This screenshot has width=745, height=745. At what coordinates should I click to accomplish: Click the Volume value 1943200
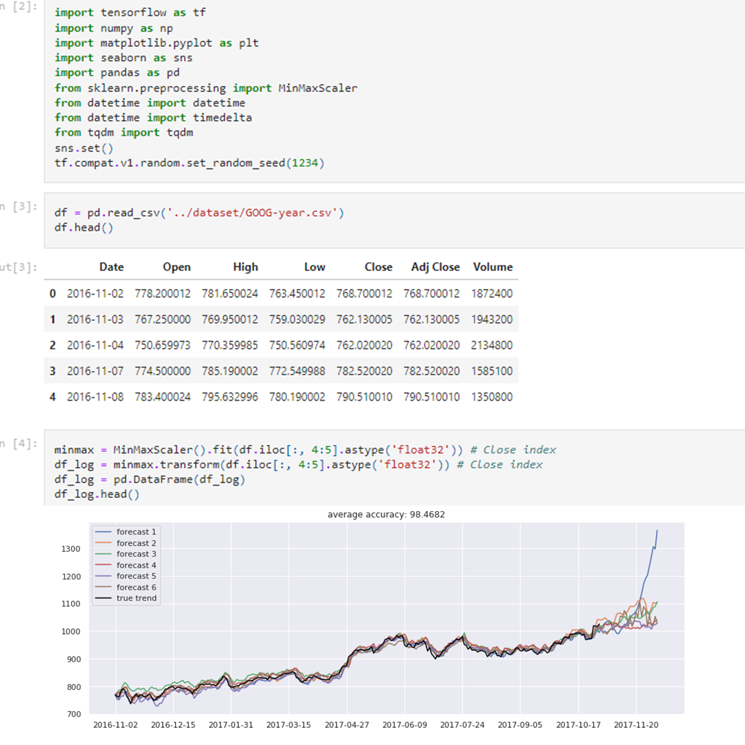click(492, 319)
